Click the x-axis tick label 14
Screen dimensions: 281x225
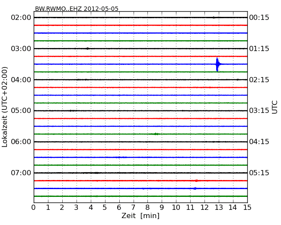tap(233, 208)
